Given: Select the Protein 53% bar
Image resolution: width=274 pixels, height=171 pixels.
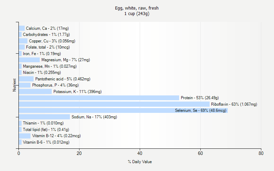Looking at the screenshot, I should 99,98.
